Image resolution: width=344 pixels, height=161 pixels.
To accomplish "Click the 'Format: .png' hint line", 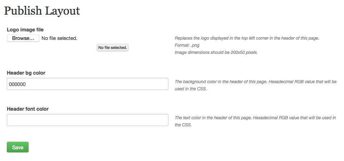I will click(x=187, y=45).
